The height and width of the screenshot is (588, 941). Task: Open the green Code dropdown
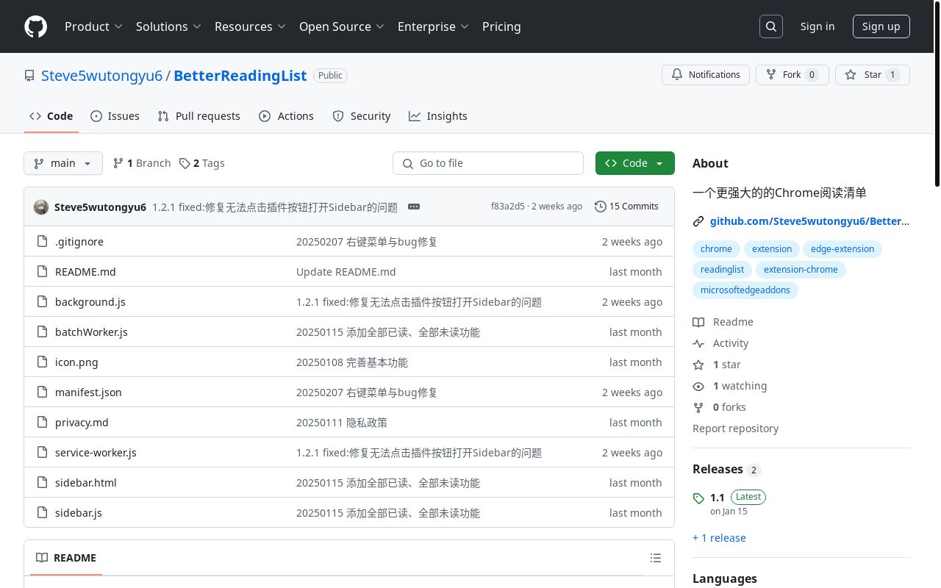tap(634, 163)
